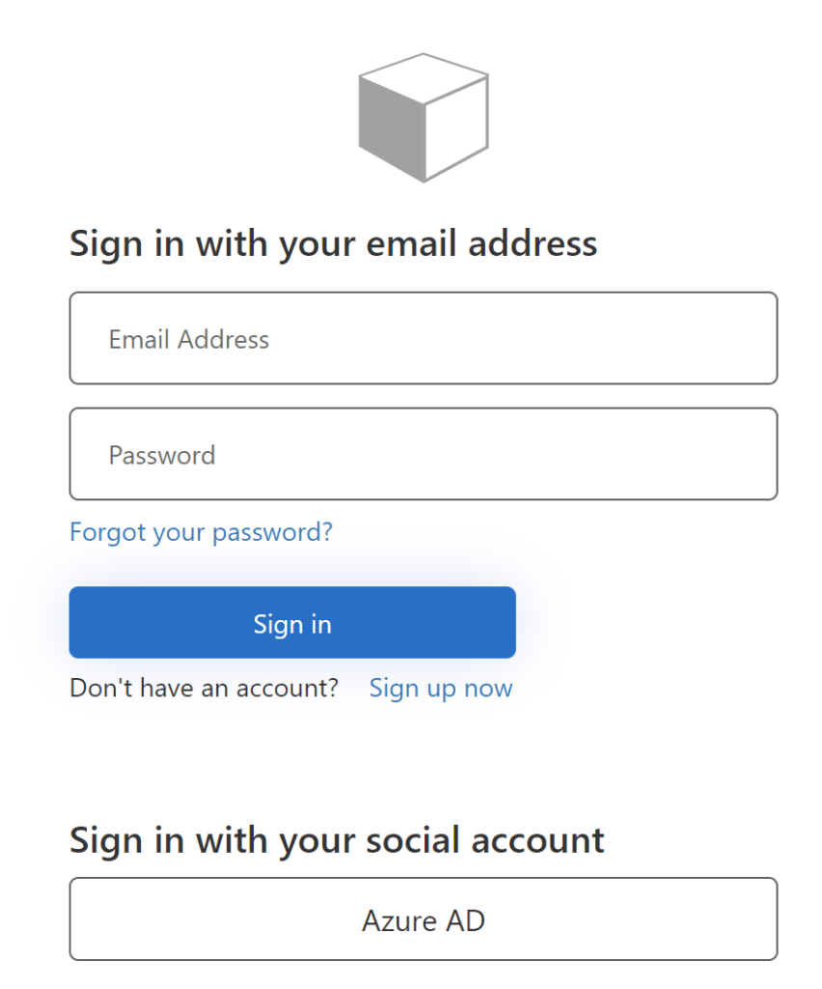Click the "Email Address" placeholder text
Screen dimensions: 822x989
189,340
